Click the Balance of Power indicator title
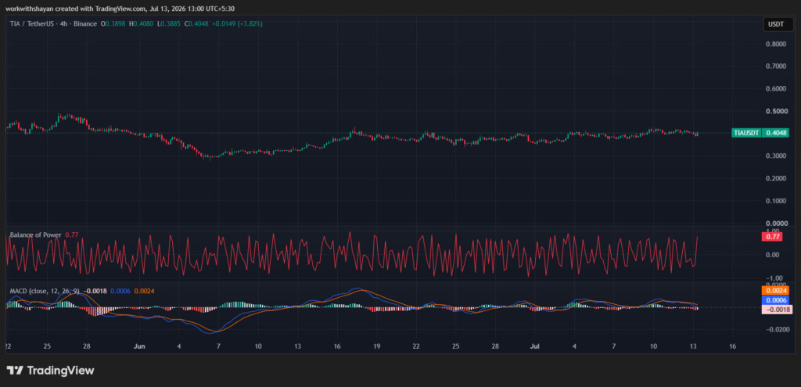 point(36,235)
